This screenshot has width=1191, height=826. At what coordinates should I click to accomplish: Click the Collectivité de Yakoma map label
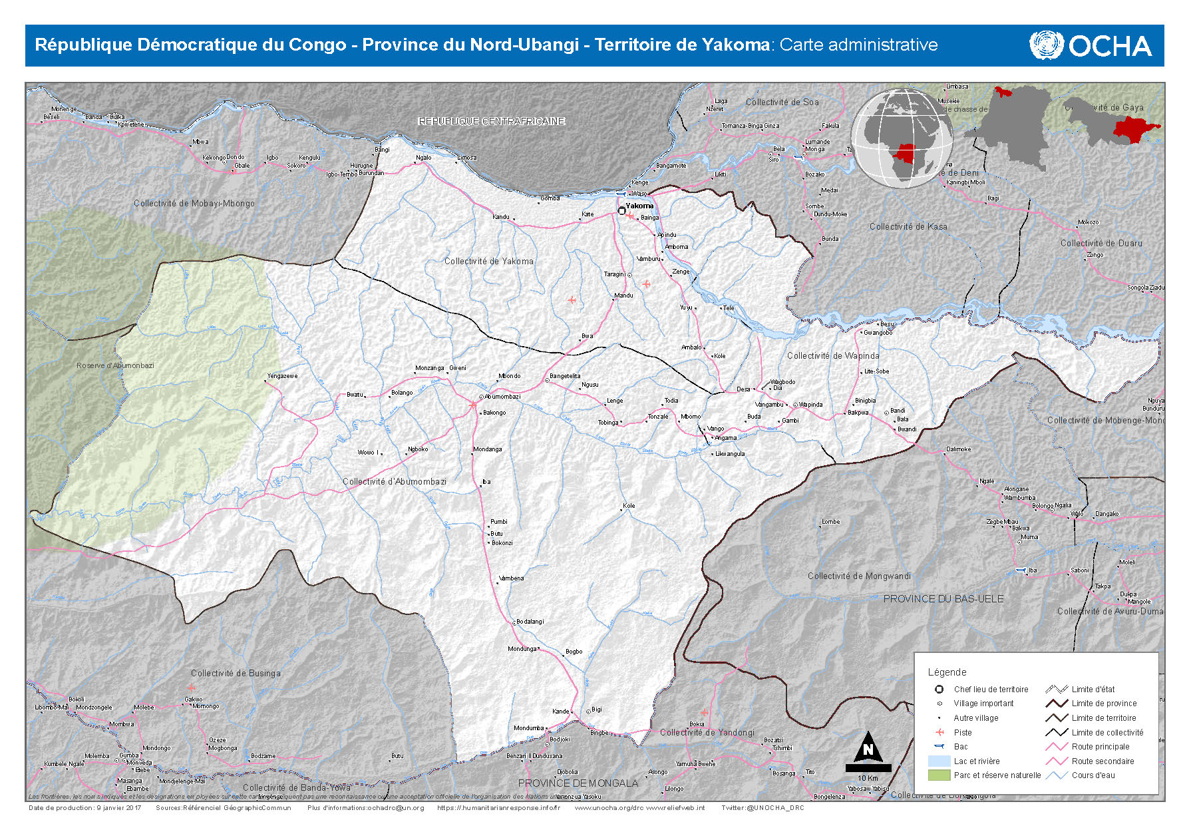(489, 262)
